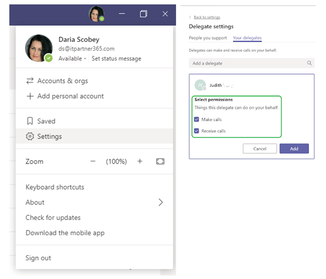The height and width of the screenshot is (279, 326).
Task: Uncheck the Receive calls checkbox
Action: [196, 131]
